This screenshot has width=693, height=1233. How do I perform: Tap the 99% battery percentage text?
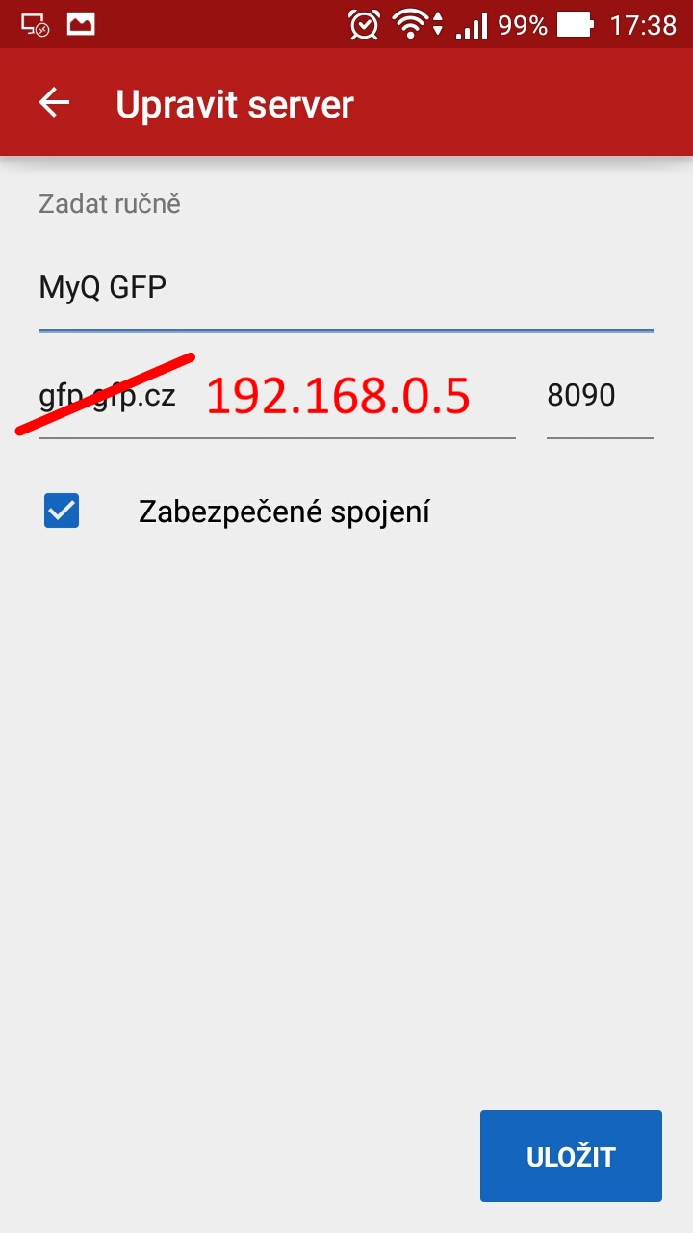coord(523,26)
